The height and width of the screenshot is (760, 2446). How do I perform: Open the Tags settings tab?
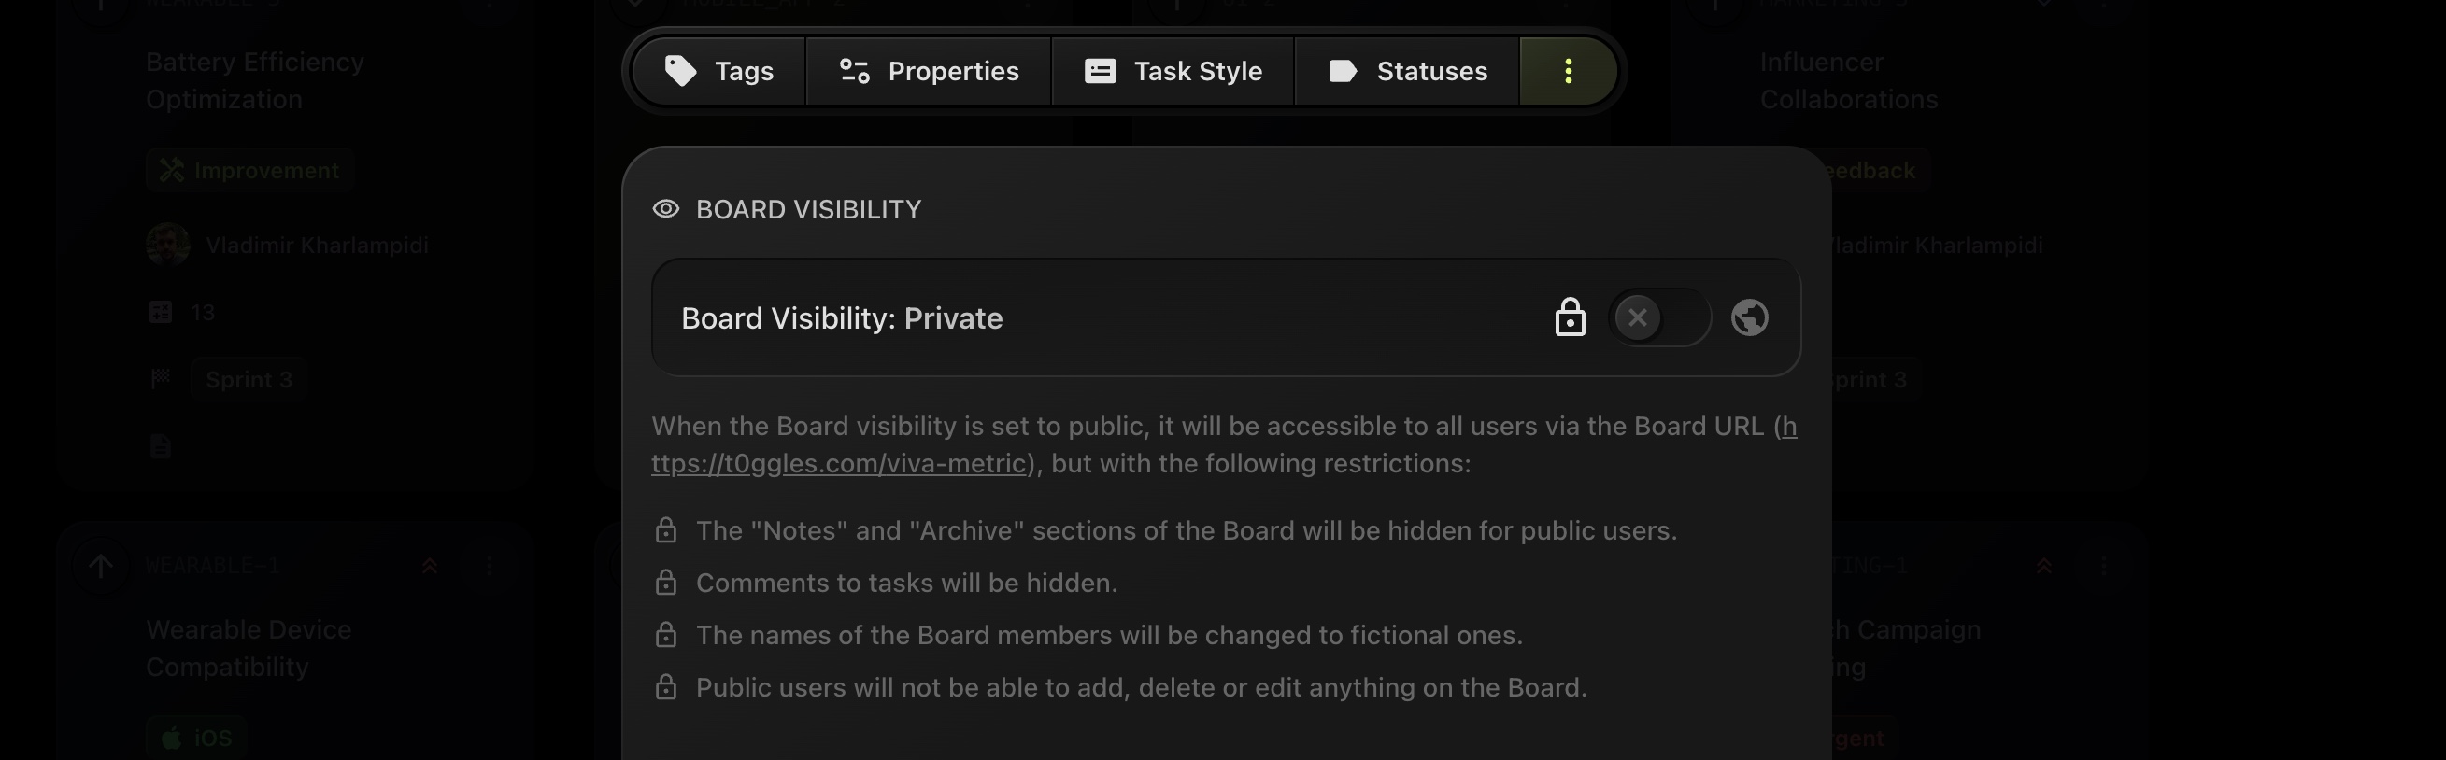pyautogui.click(x=718, y=71)
